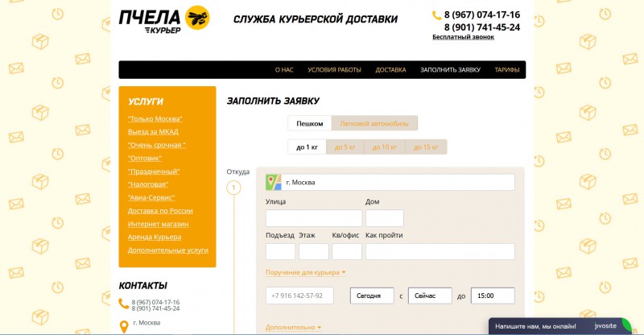Choose weight до 1 кг
This screenshot has height=335, width=644.
[x=307, y=147]
